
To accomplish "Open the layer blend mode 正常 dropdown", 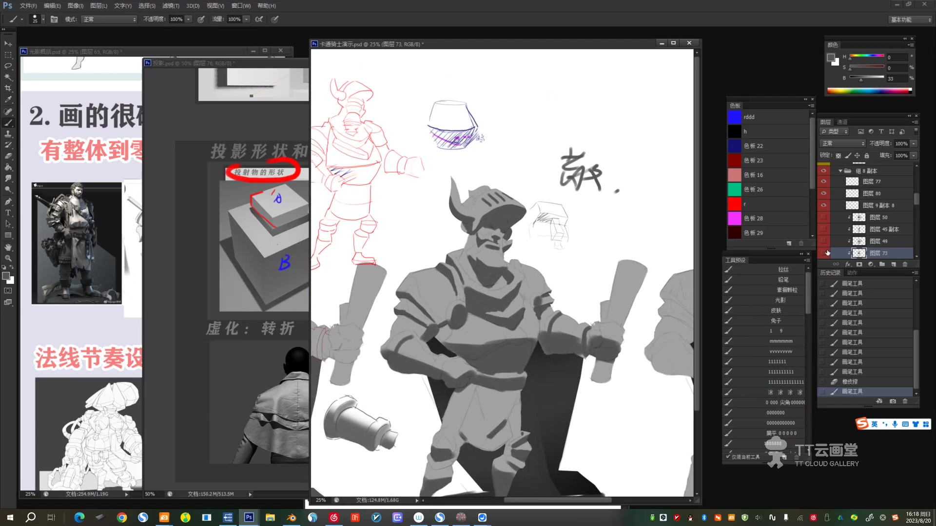I will coord(842,144).
